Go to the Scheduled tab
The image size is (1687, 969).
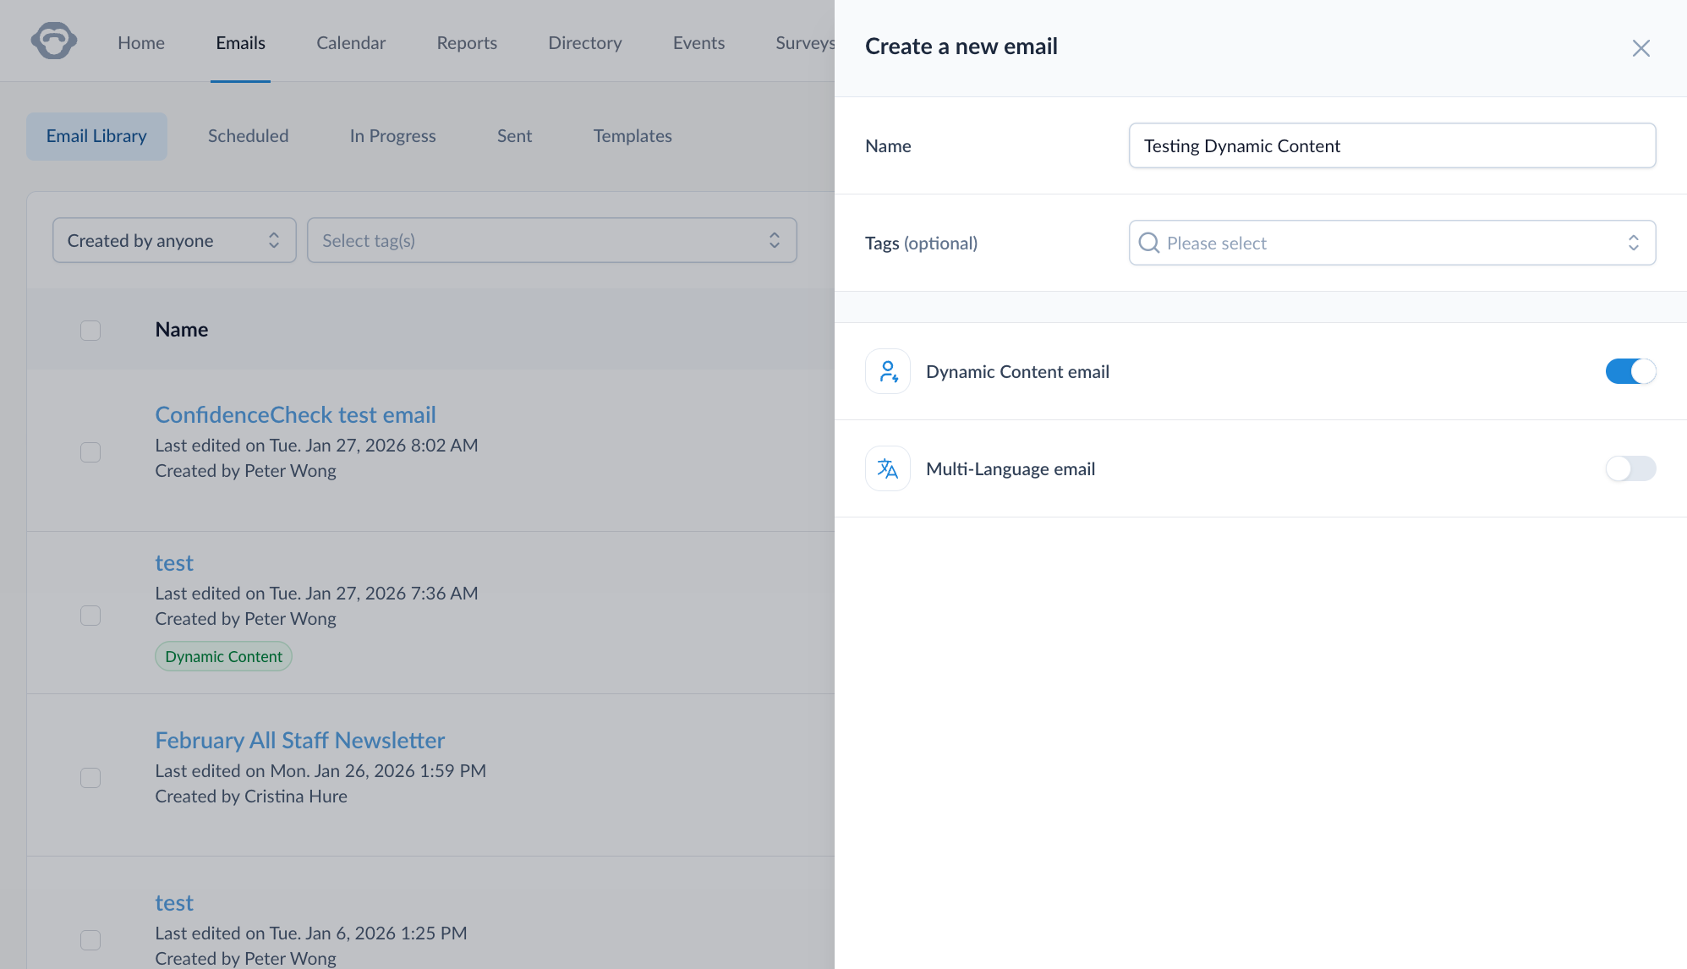(248, 136)
